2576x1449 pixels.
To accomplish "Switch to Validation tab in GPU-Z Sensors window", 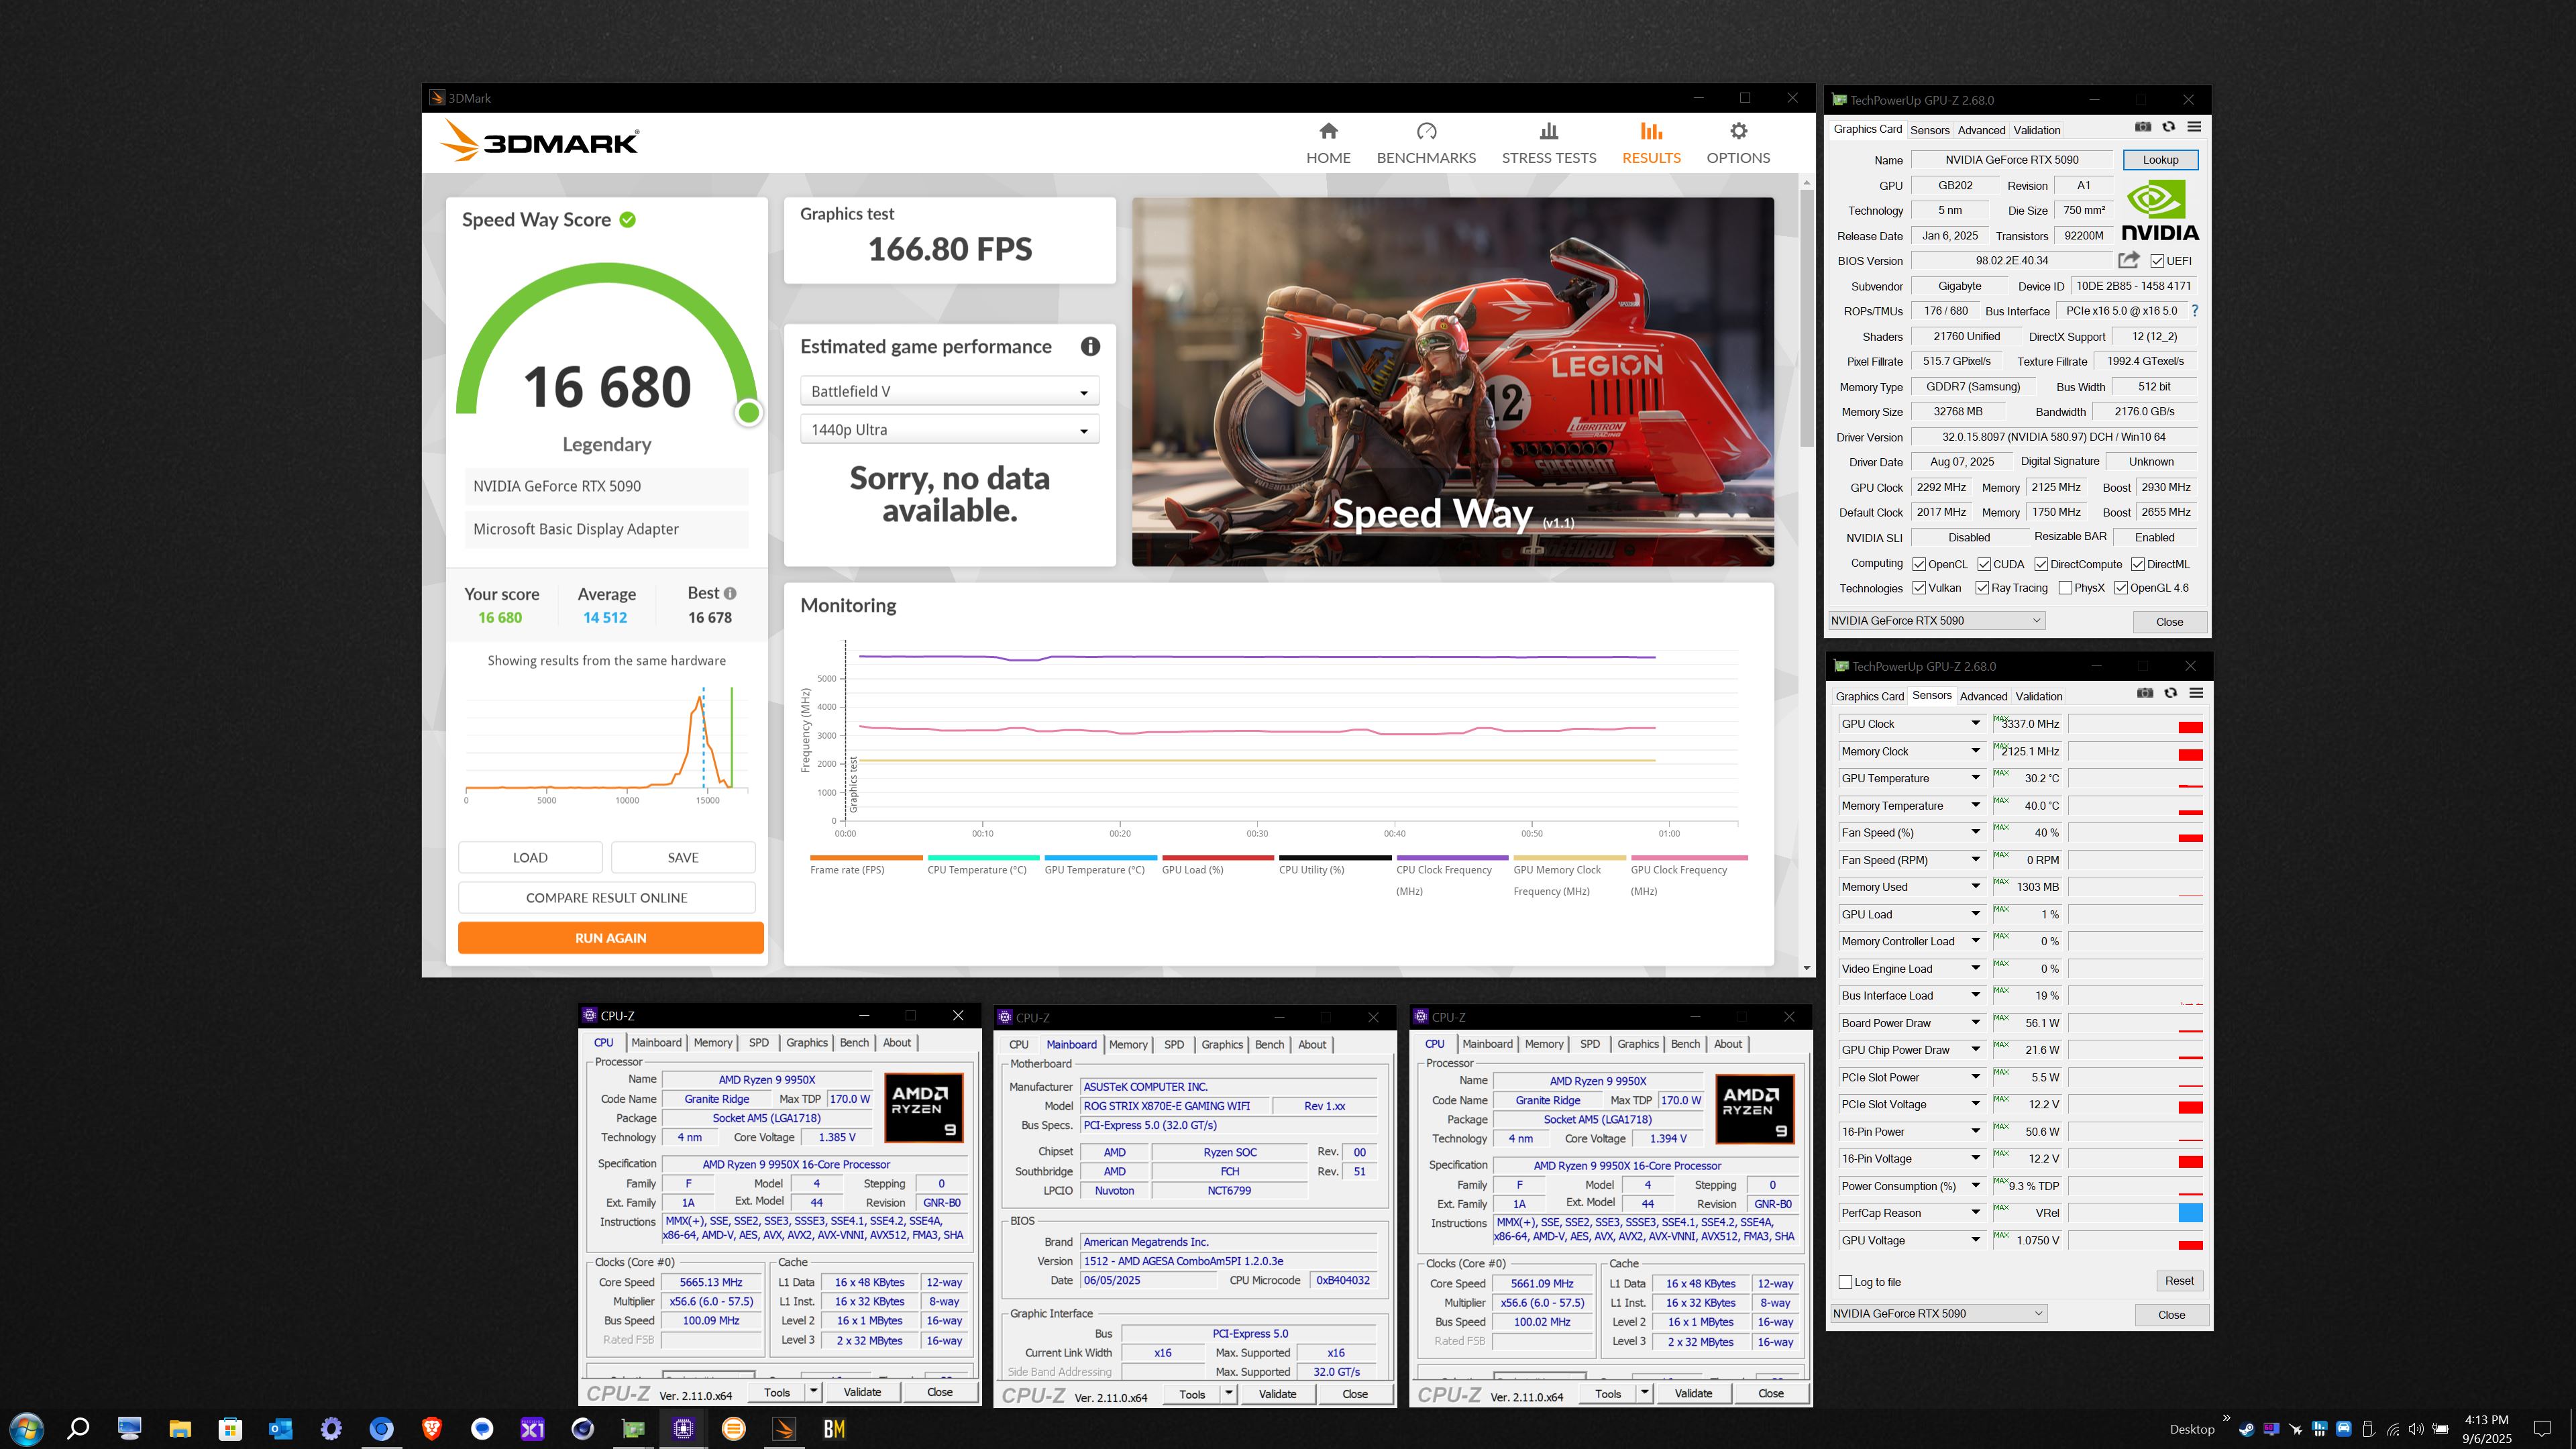I will click(x=2038, y=696).
